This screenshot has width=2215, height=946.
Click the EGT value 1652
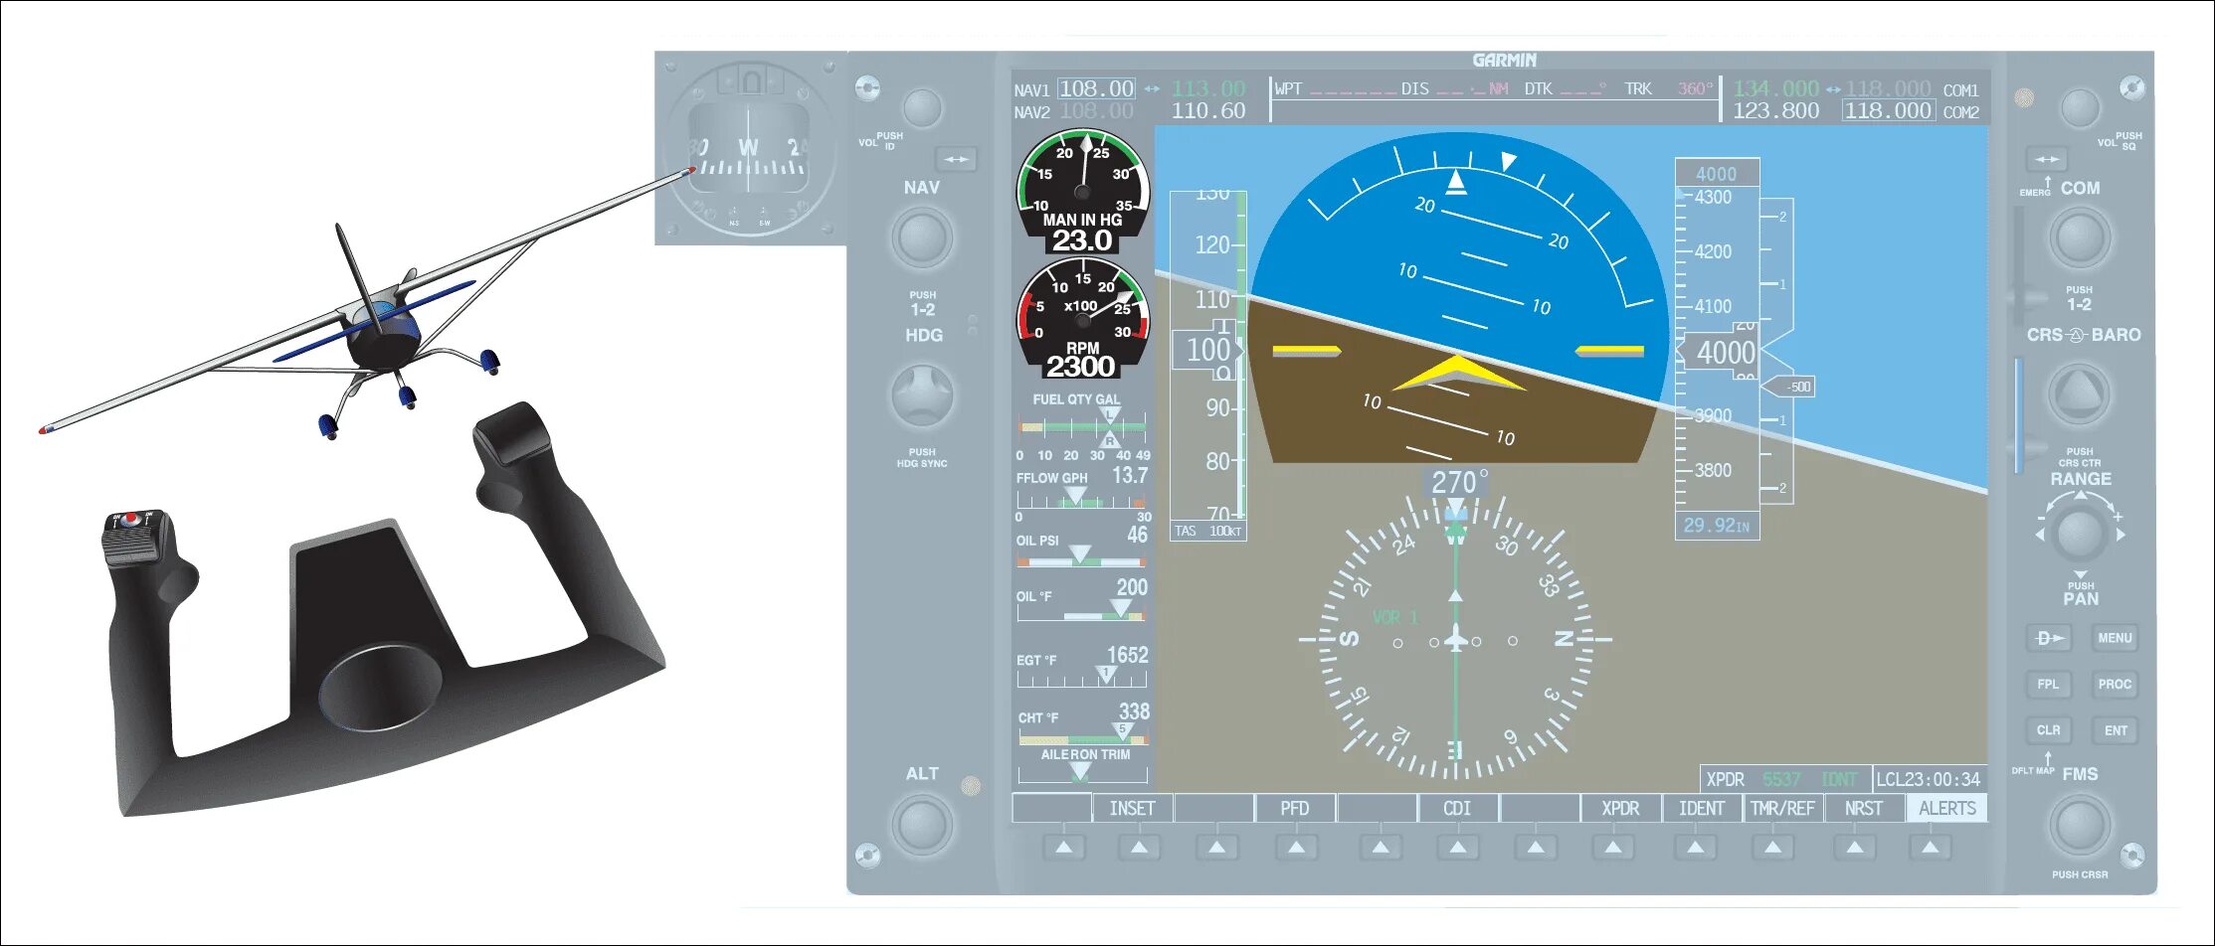click(1128, 656)
